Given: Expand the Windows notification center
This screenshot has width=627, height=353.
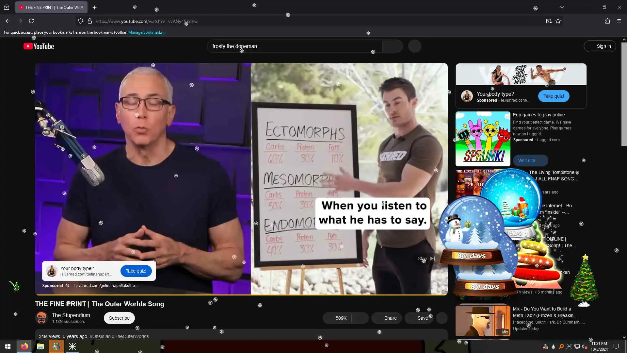Looking at the screenshot, I should coord(616,346).
